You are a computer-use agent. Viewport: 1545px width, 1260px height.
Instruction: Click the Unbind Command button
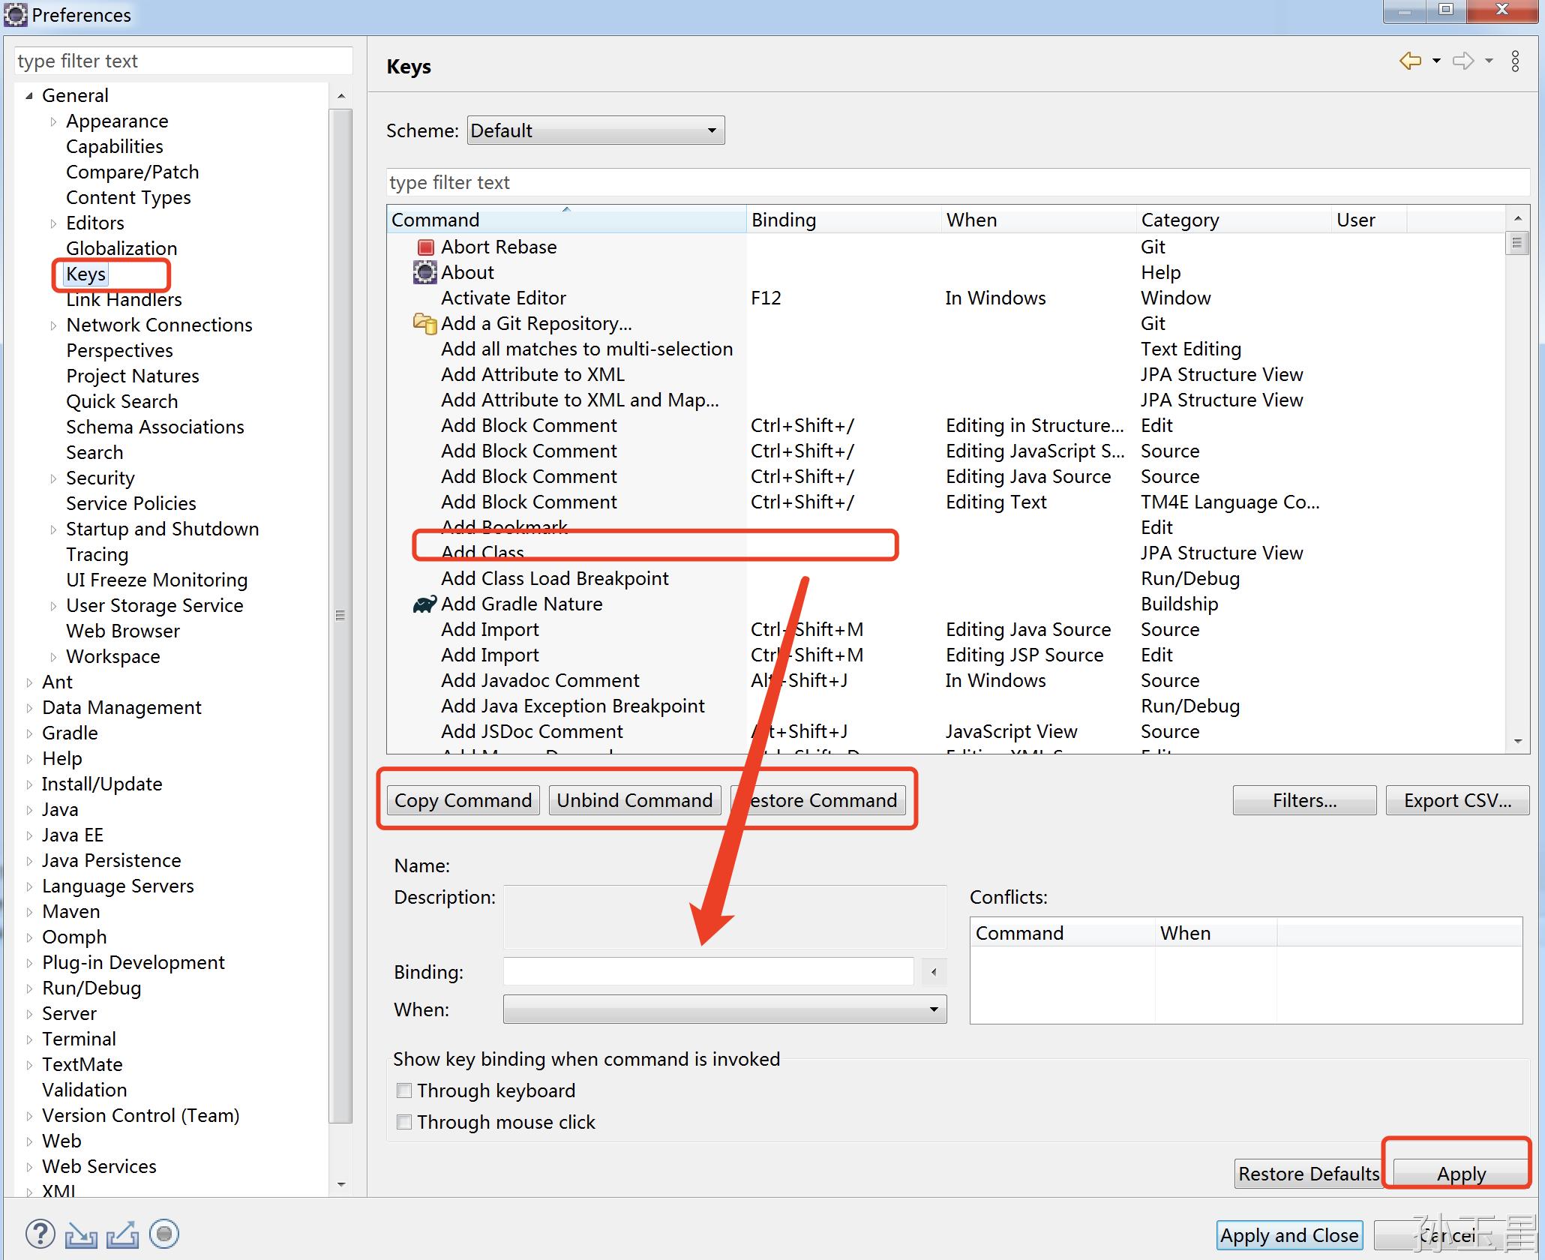[x=634, y=800]
